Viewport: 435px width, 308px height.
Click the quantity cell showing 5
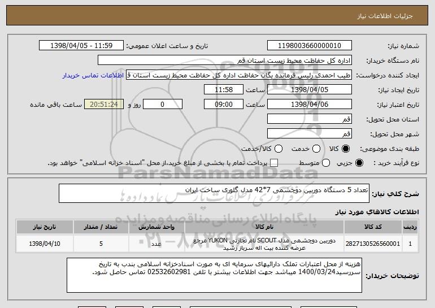click(x=101, y=244)
